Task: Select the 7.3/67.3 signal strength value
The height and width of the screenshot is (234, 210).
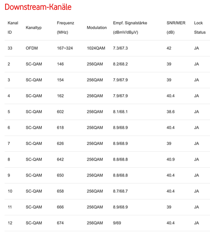Action: [x=120, y=48]
